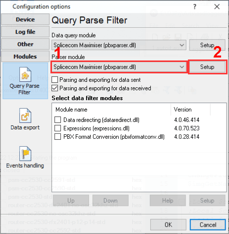Open the Log file tab

click(x=25, y=32)
